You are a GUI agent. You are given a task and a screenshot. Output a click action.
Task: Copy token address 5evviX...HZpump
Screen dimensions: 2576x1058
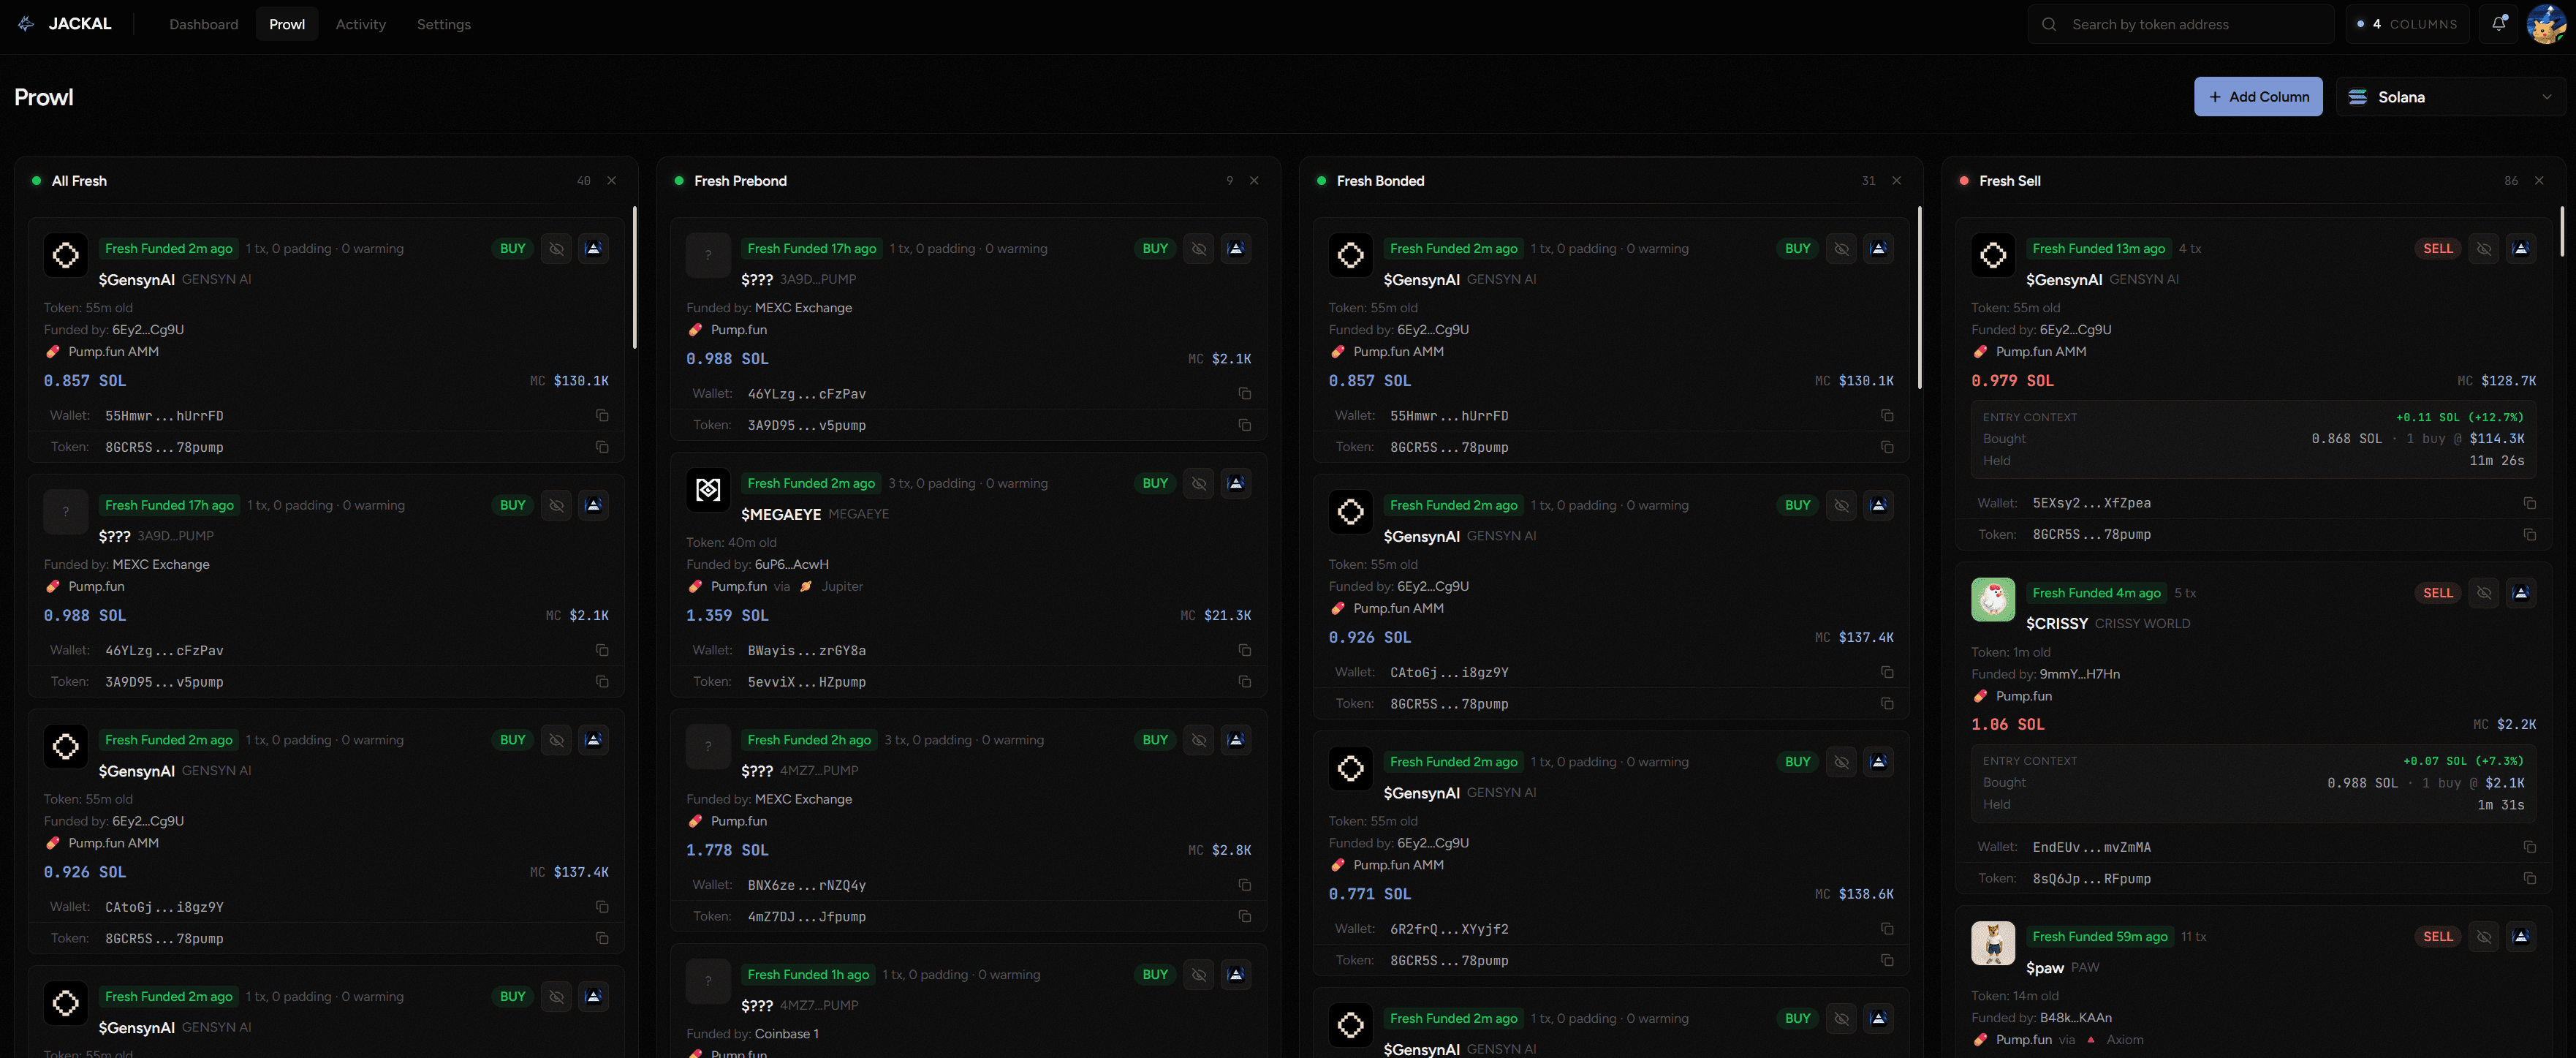1244,682
